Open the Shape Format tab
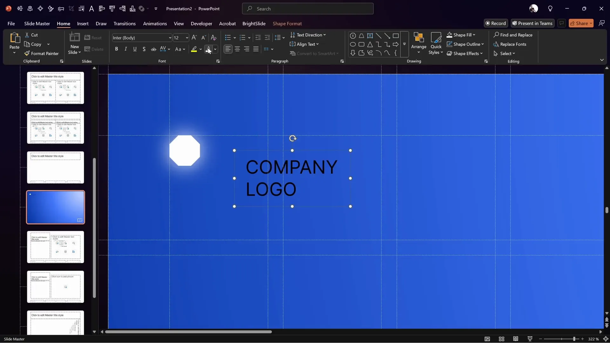Screen dimensions: 610x343 [x=287, y=24]
